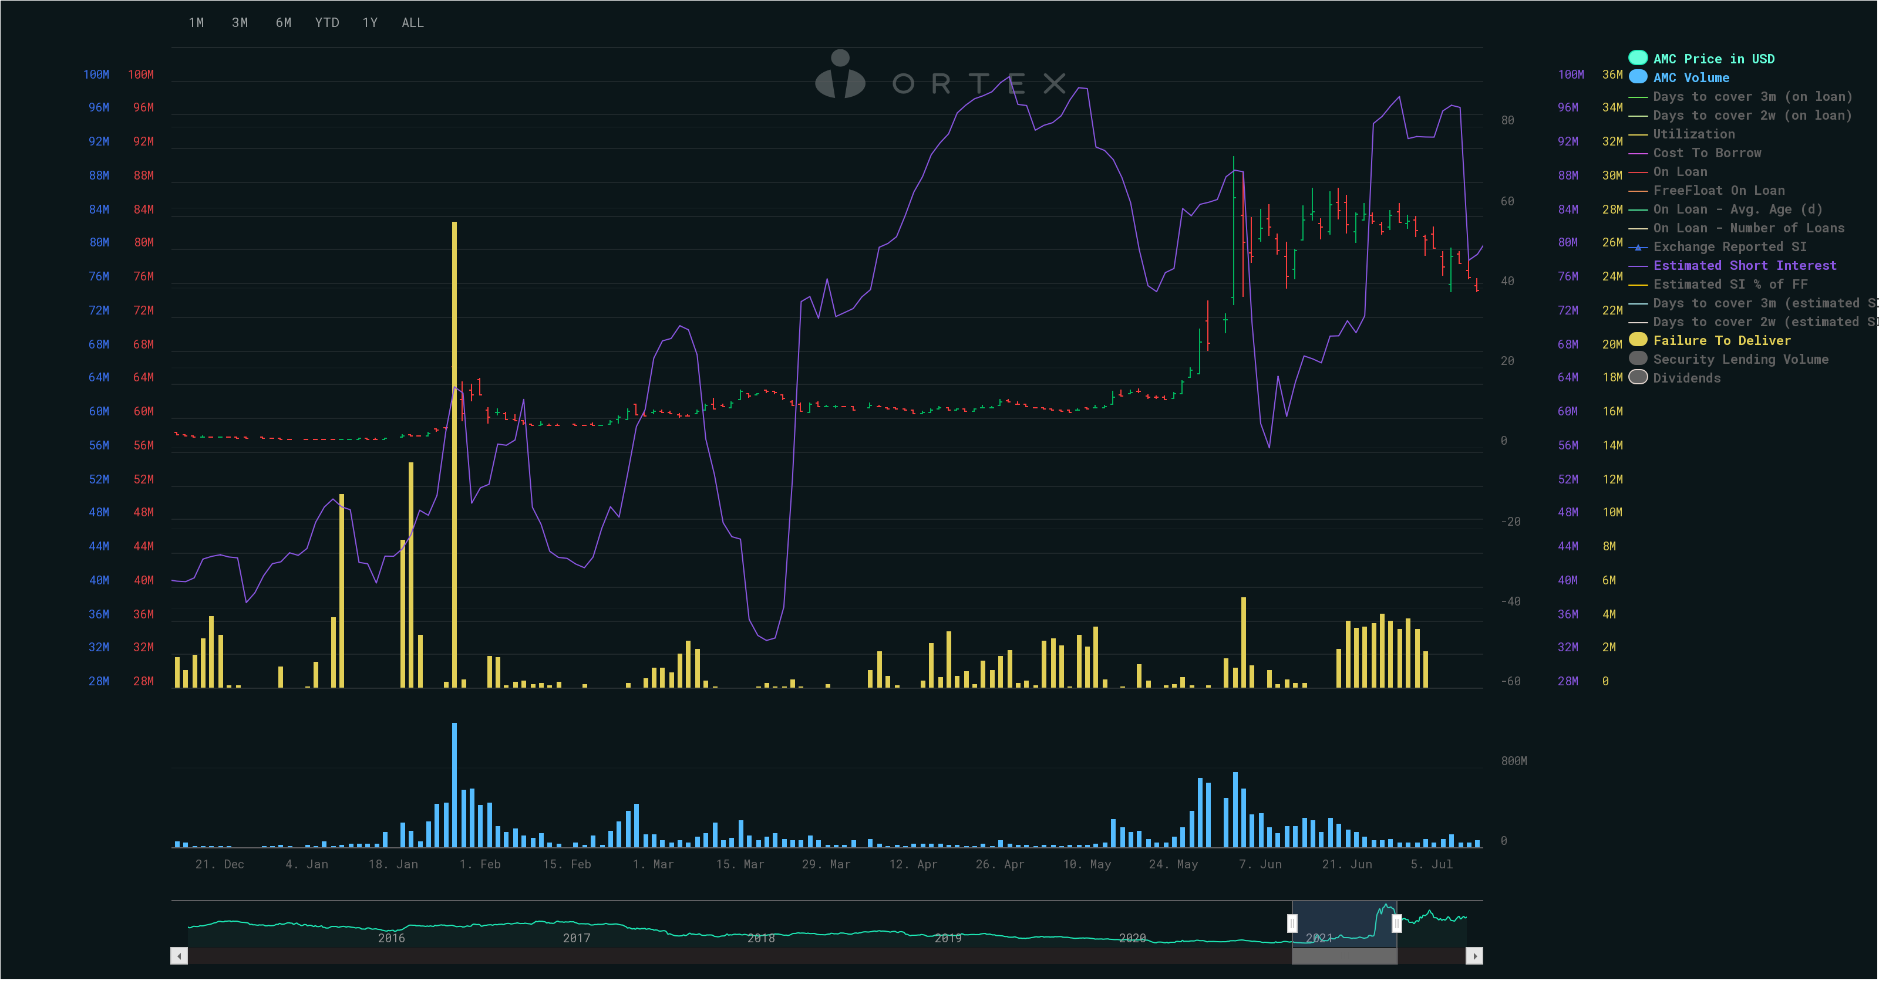This screenshot has height=981, width=1879.
Task: Click the AMC Price in USD legend marker
Action: 1638,58
